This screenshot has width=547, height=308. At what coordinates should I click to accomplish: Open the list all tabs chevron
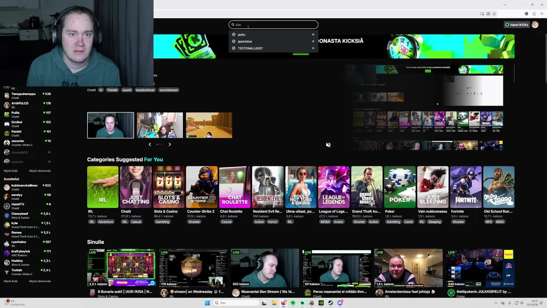[x=505, y=5]
